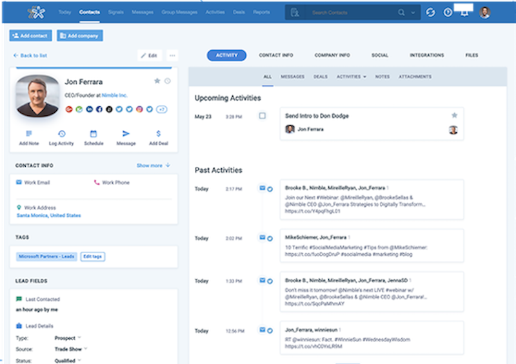516x364 pixels.
Task: Click the black circular social icon
Action: click(109, 109)
